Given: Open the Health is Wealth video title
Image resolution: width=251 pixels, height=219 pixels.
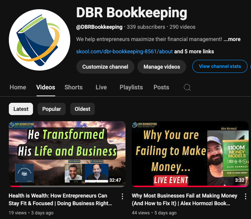Looking at the screenshot, I should 60,199.
